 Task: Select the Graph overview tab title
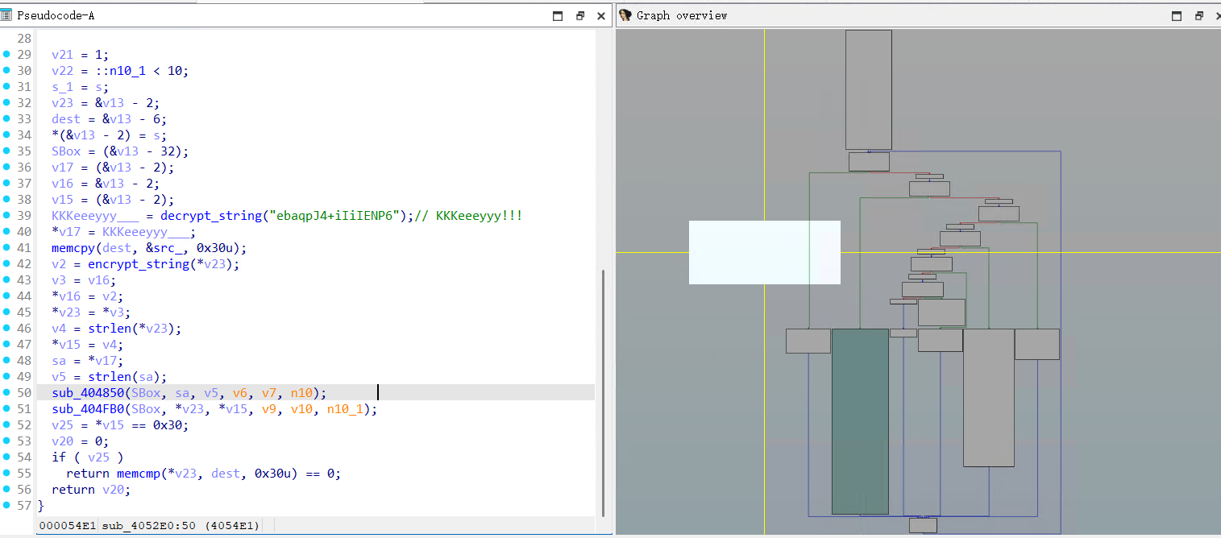point(682,15)
